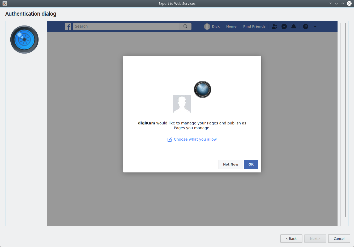This screenshot has height=247, width=354.
Task: Go to Facebook Home
Action: pyautogui.click(x=231, y=27)
